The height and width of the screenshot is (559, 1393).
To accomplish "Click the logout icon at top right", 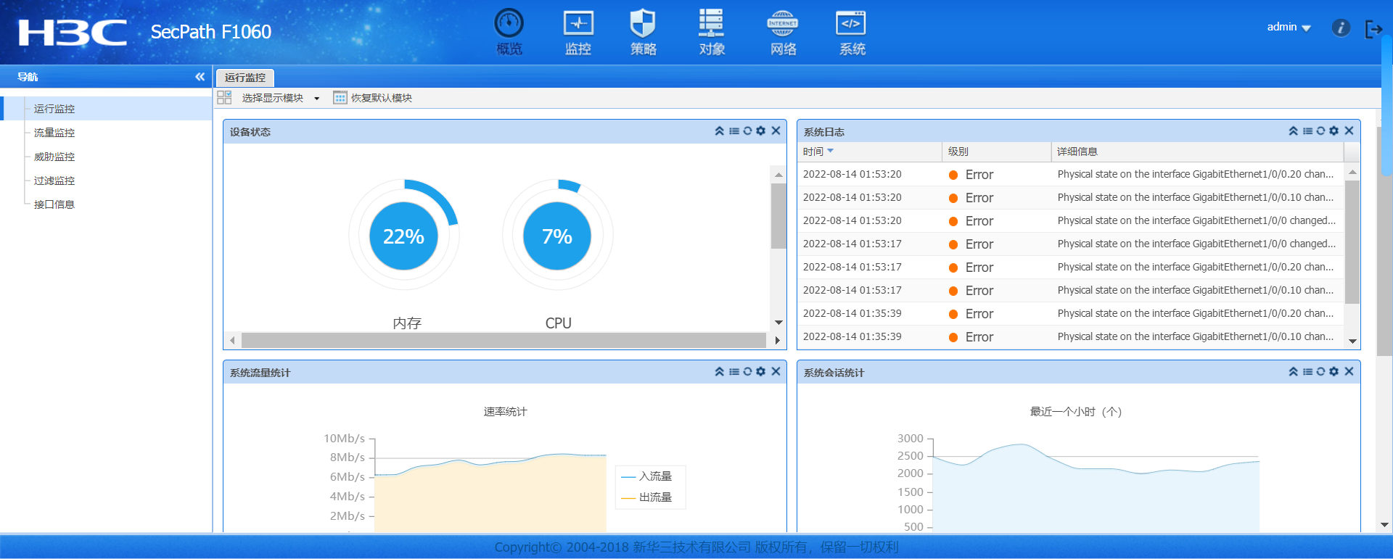I will 1373,29.
